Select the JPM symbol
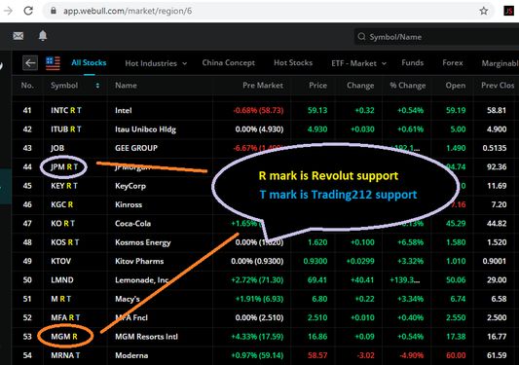This screenshot has height=365, width=519. pos(57,166)
